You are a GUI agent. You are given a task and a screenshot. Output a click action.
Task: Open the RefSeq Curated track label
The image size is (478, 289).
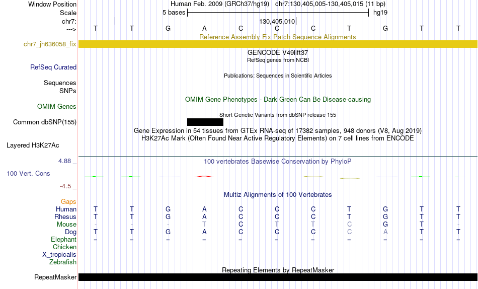53,67
